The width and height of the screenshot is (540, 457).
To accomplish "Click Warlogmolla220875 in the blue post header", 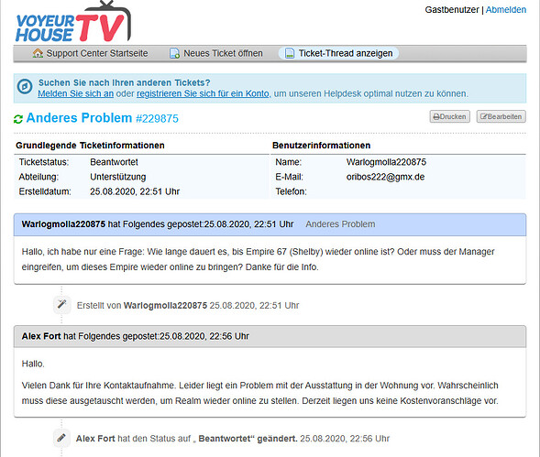I will [x=63, y=224].
